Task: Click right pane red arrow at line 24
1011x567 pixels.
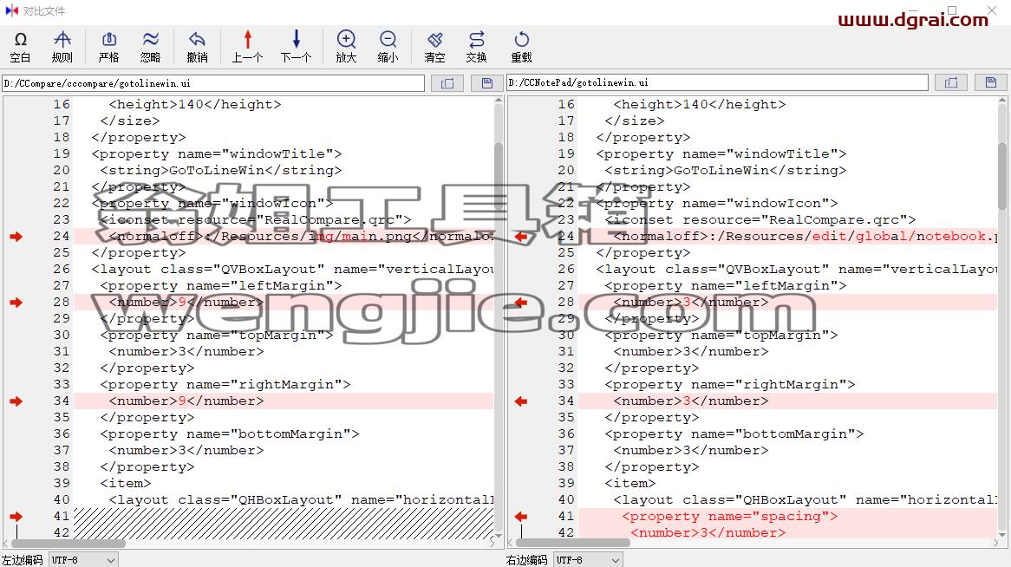Action: 521,237
